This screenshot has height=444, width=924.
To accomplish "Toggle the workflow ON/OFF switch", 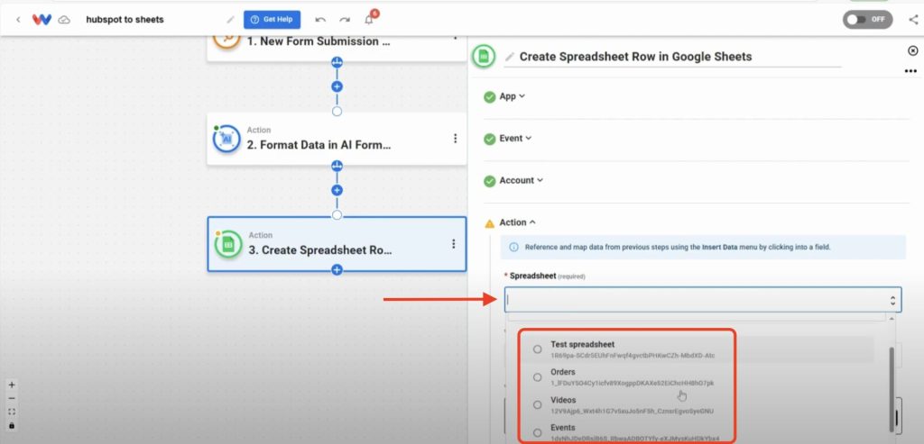I will pos(867,20).
